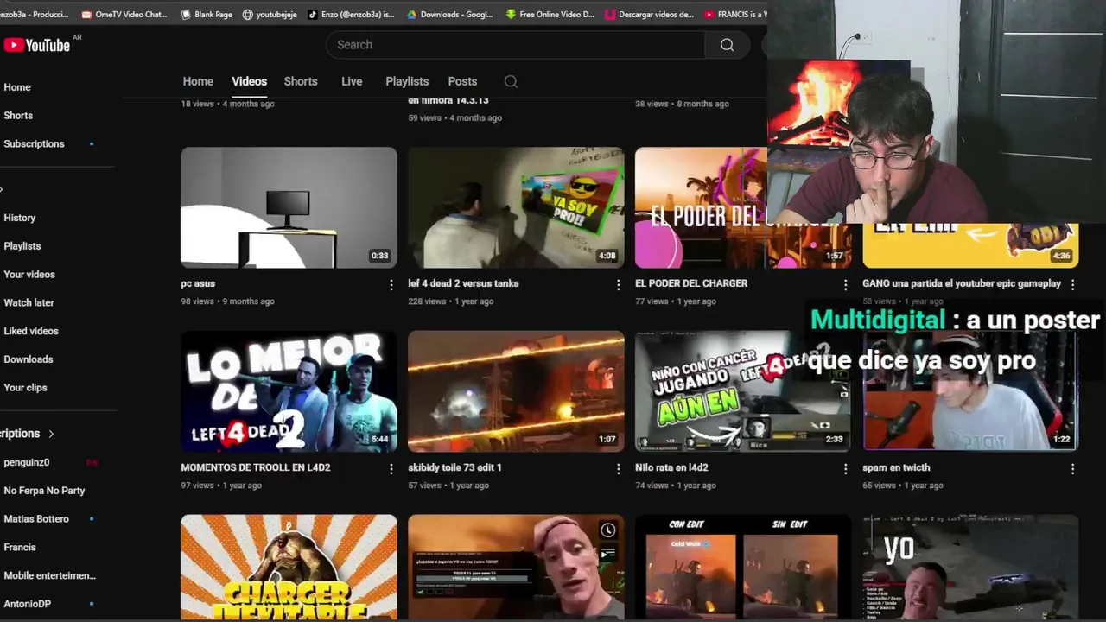Screen dimensions: 1106x622
Task: Open options menu for GANO una partida video
Action: [x=1072, y=284]
